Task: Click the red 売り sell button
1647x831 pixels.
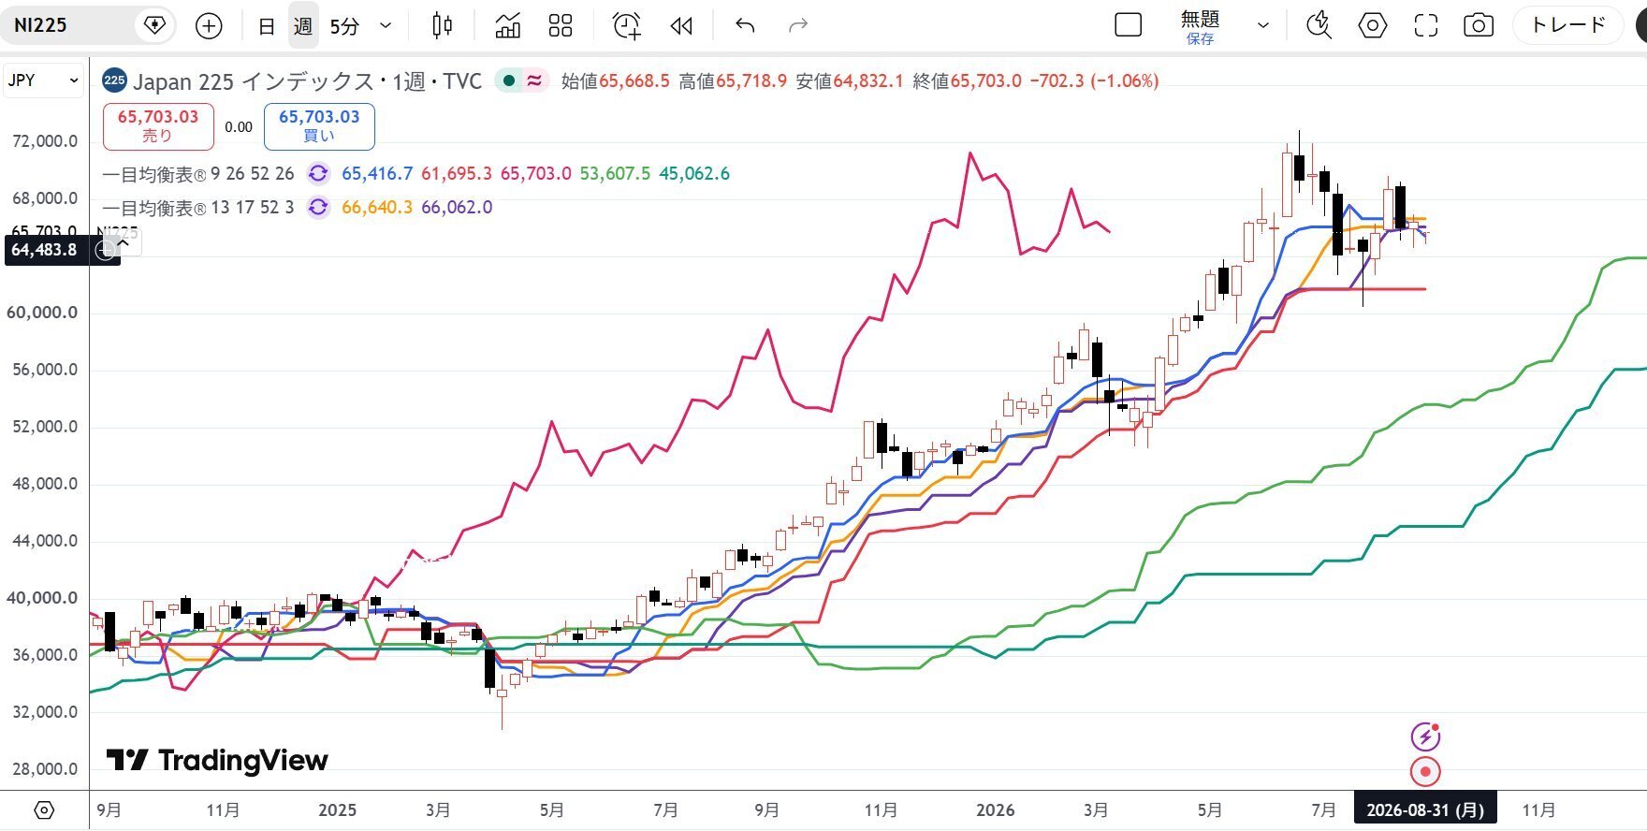Action: pyautogui.click(x=158, y=126)
